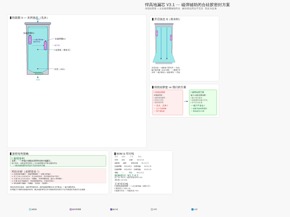The width and height of the screenshot is (290, 217).
Task: Click the main title about V3.1 silicone seal
Action: click(187, 5)
